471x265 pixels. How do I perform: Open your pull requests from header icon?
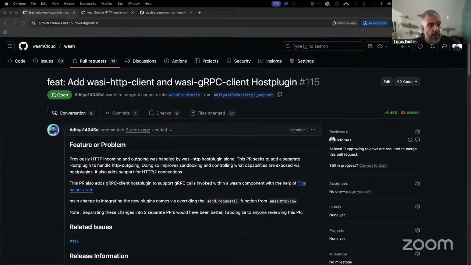pos(432,46)
